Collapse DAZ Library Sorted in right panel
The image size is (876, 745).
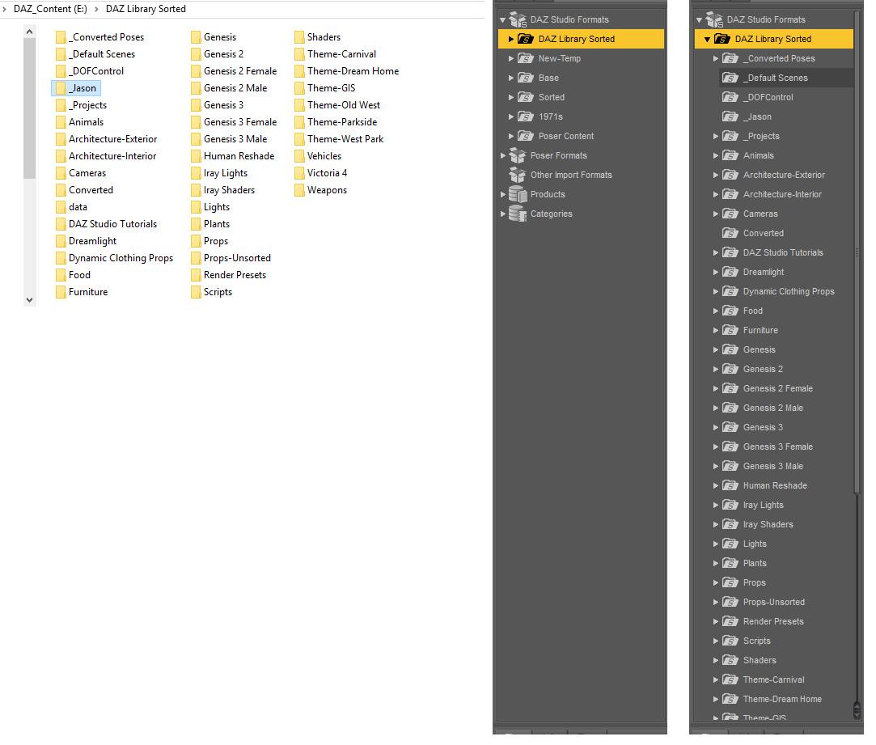click(x=707, y=39)
